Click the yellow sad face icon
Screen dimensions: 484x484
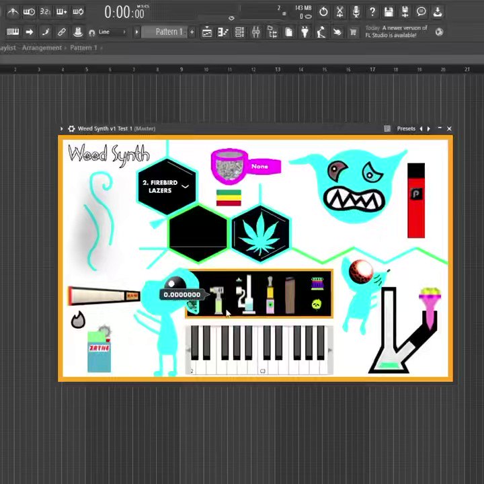tap(317, 305)
